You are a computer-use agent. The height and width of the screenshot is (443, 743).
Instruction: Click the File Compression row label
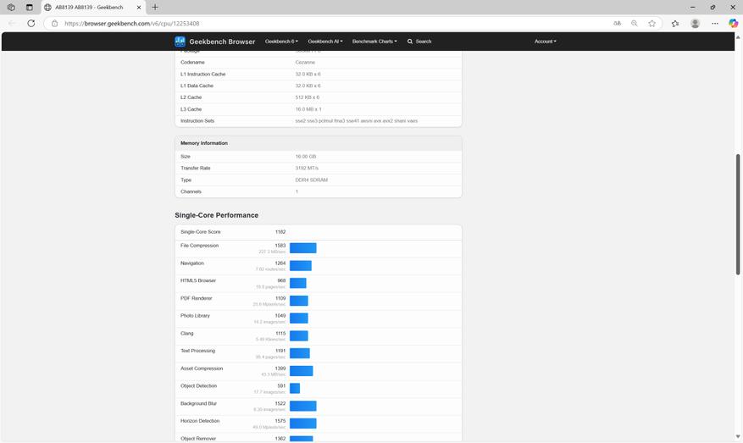click(x=199, y=246)
